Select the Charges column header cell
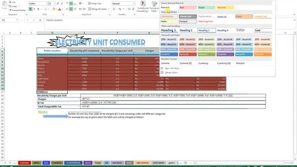 pyautogui.click(x=149, y=51)
